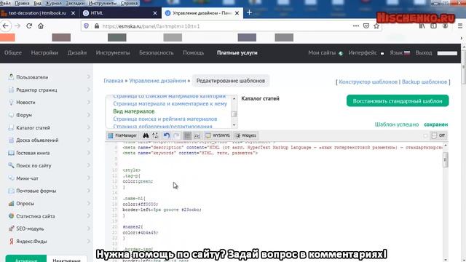Reload the current page
The height and width of the screenshot is (262, 466).
click(x=29, y=26)
